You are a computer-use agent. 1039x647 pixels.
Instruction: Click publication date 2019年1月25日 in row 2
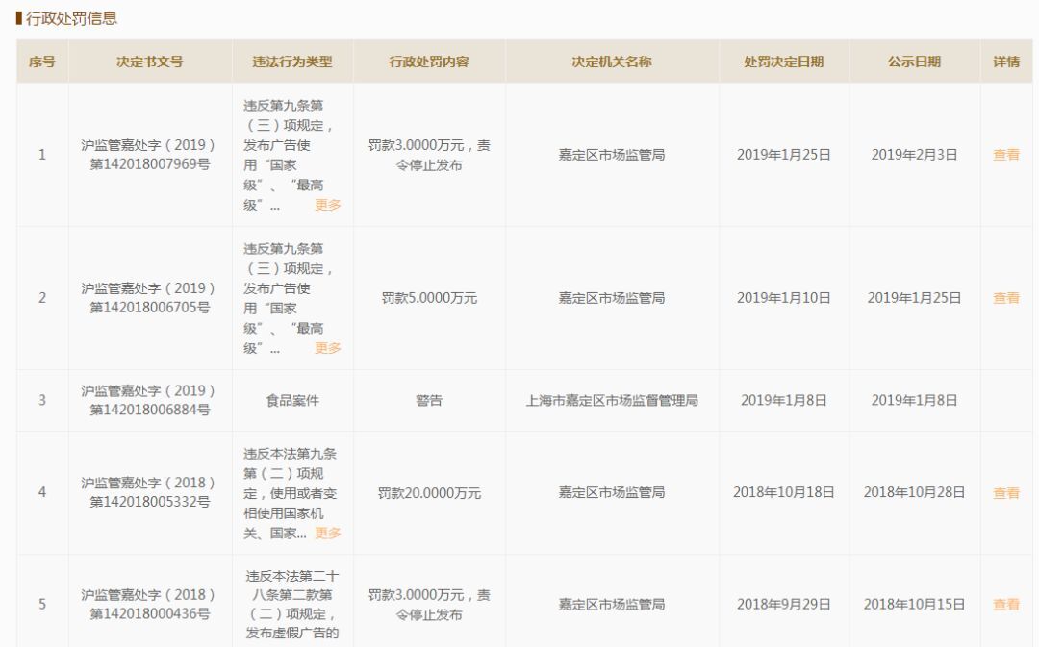pyautogui.click(x=915, y=298)
